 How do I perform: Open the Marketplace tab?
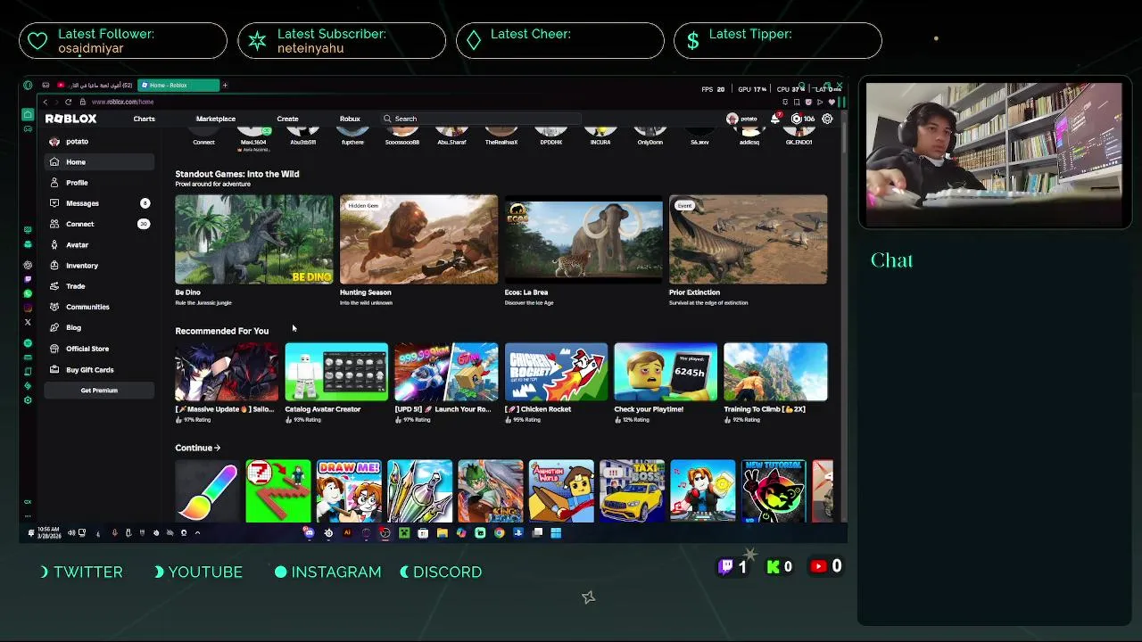(x=216, y=119)
